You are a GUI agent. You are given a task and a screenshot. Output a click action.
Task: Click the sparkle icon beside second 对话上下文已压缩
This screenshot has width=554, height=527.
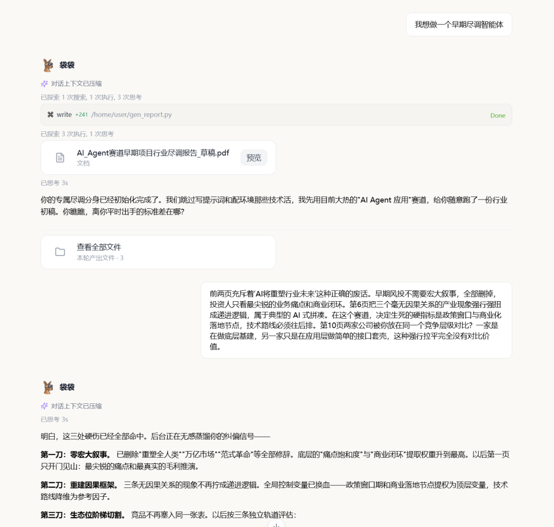click(x=44, y=406)
